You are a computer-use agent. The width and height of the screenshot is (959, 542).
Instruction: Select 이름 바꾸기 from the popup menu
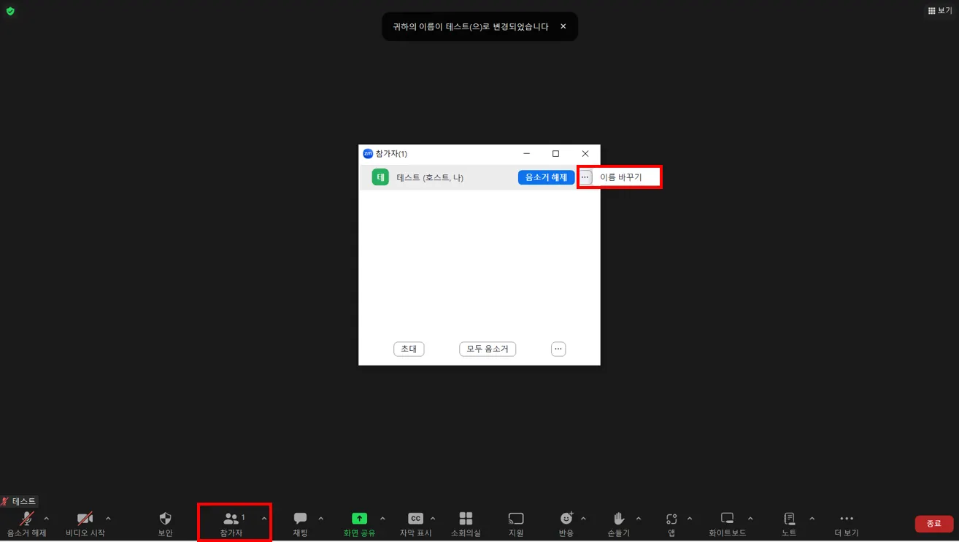pyautogui.click(x=620, y=177)
